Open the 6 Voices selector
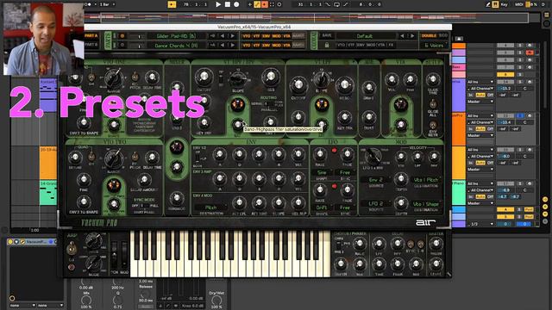Image resolution: width=552 pixels, height=310 pixels. (x=434, y=45)
